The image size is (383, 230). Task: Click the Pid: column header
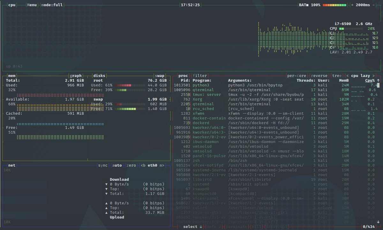tap(185, 81)
